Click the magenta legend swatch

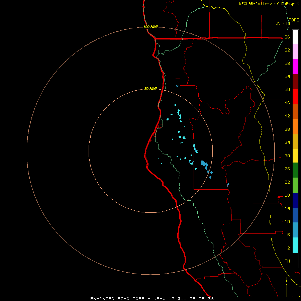point(295,67)
